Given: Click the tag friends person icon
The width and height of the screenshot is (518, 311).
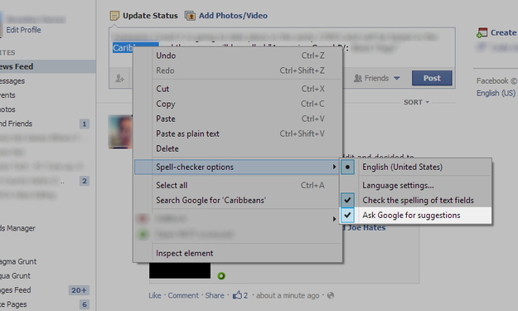Looking at the screenshot, I should pos(119,78).
